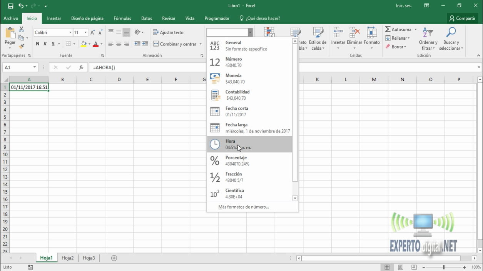Viewport: 483px width, 271px height.
Task: Switch to the Fórmulas ribbon tab
Action: (x=122, y=18)
